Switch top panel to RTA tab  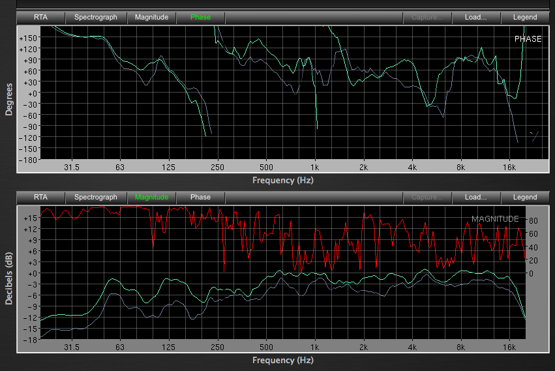[x=40, y=18]
